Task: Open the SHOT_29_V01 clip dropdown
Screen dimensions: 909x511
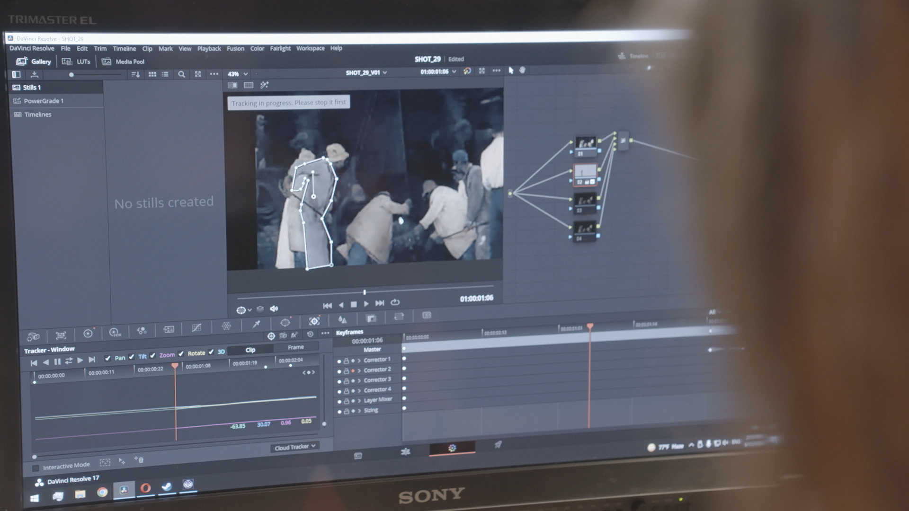Action: coord(366,73)
